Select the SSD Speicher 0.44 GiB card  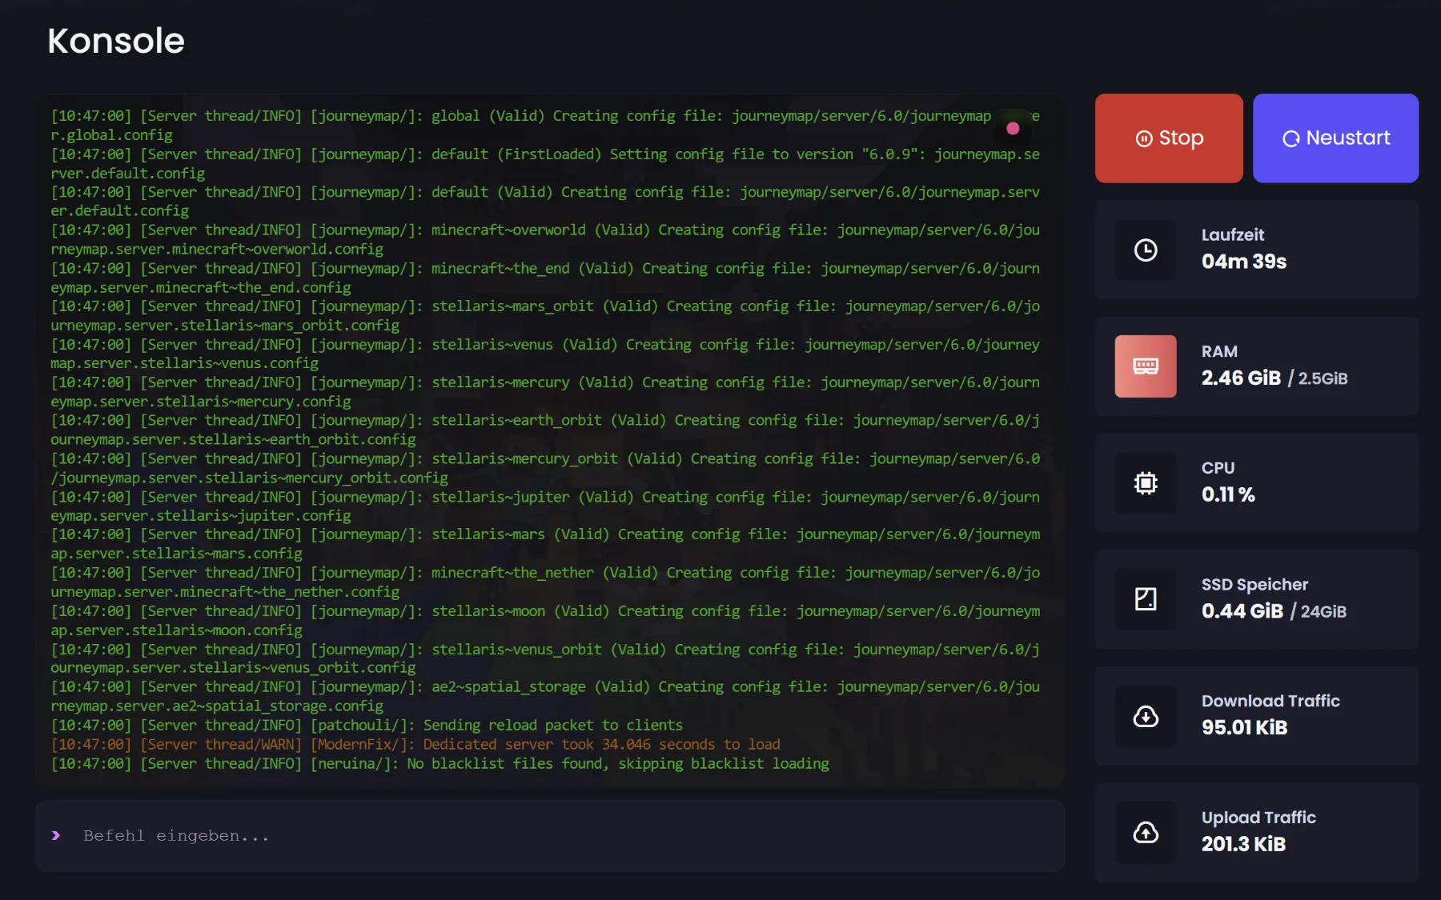pyautogui.click(x=1257, y=599)
